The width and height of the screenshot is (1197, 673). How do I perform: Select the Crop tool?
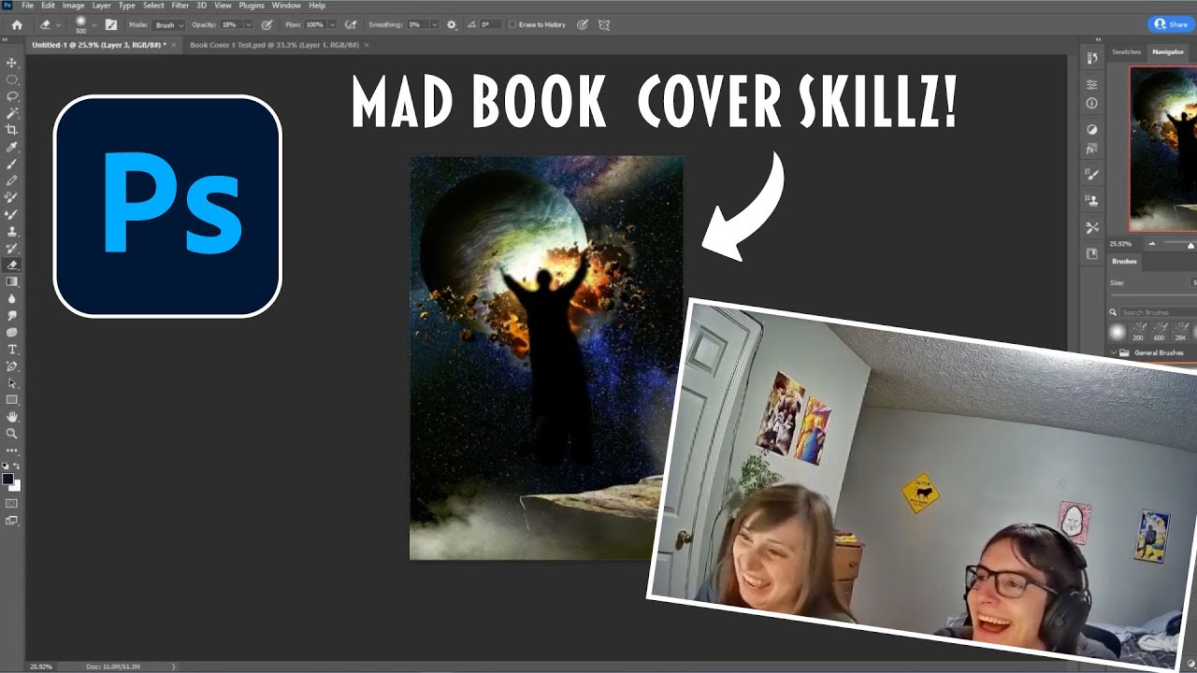(x=12, y=130)
